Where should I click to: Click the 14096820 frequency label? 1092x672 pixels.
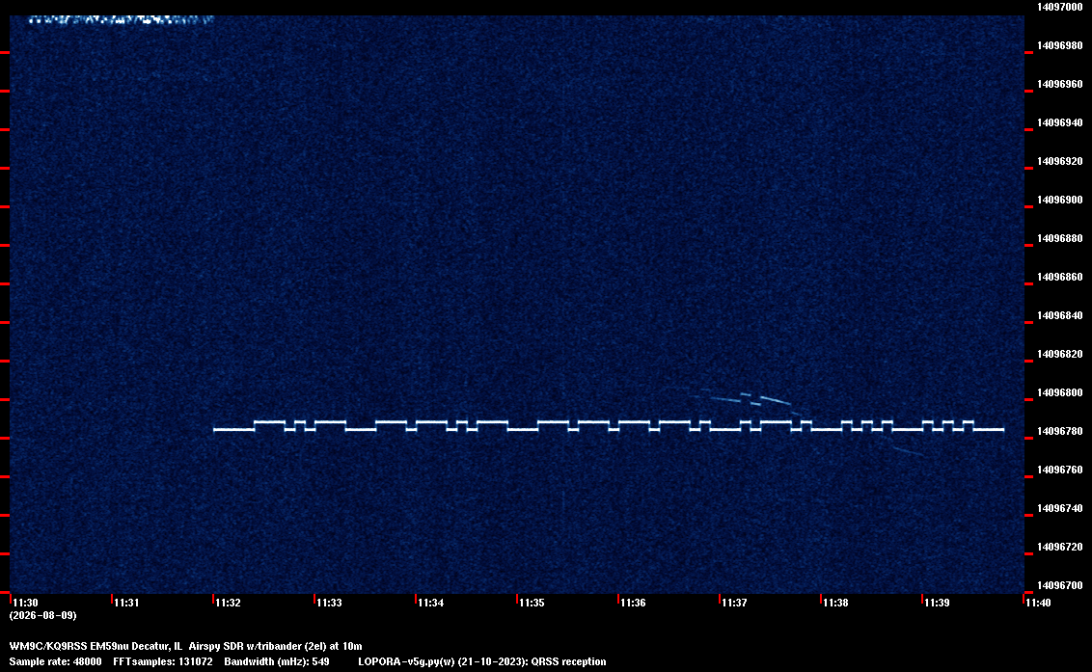point(1060,354)
